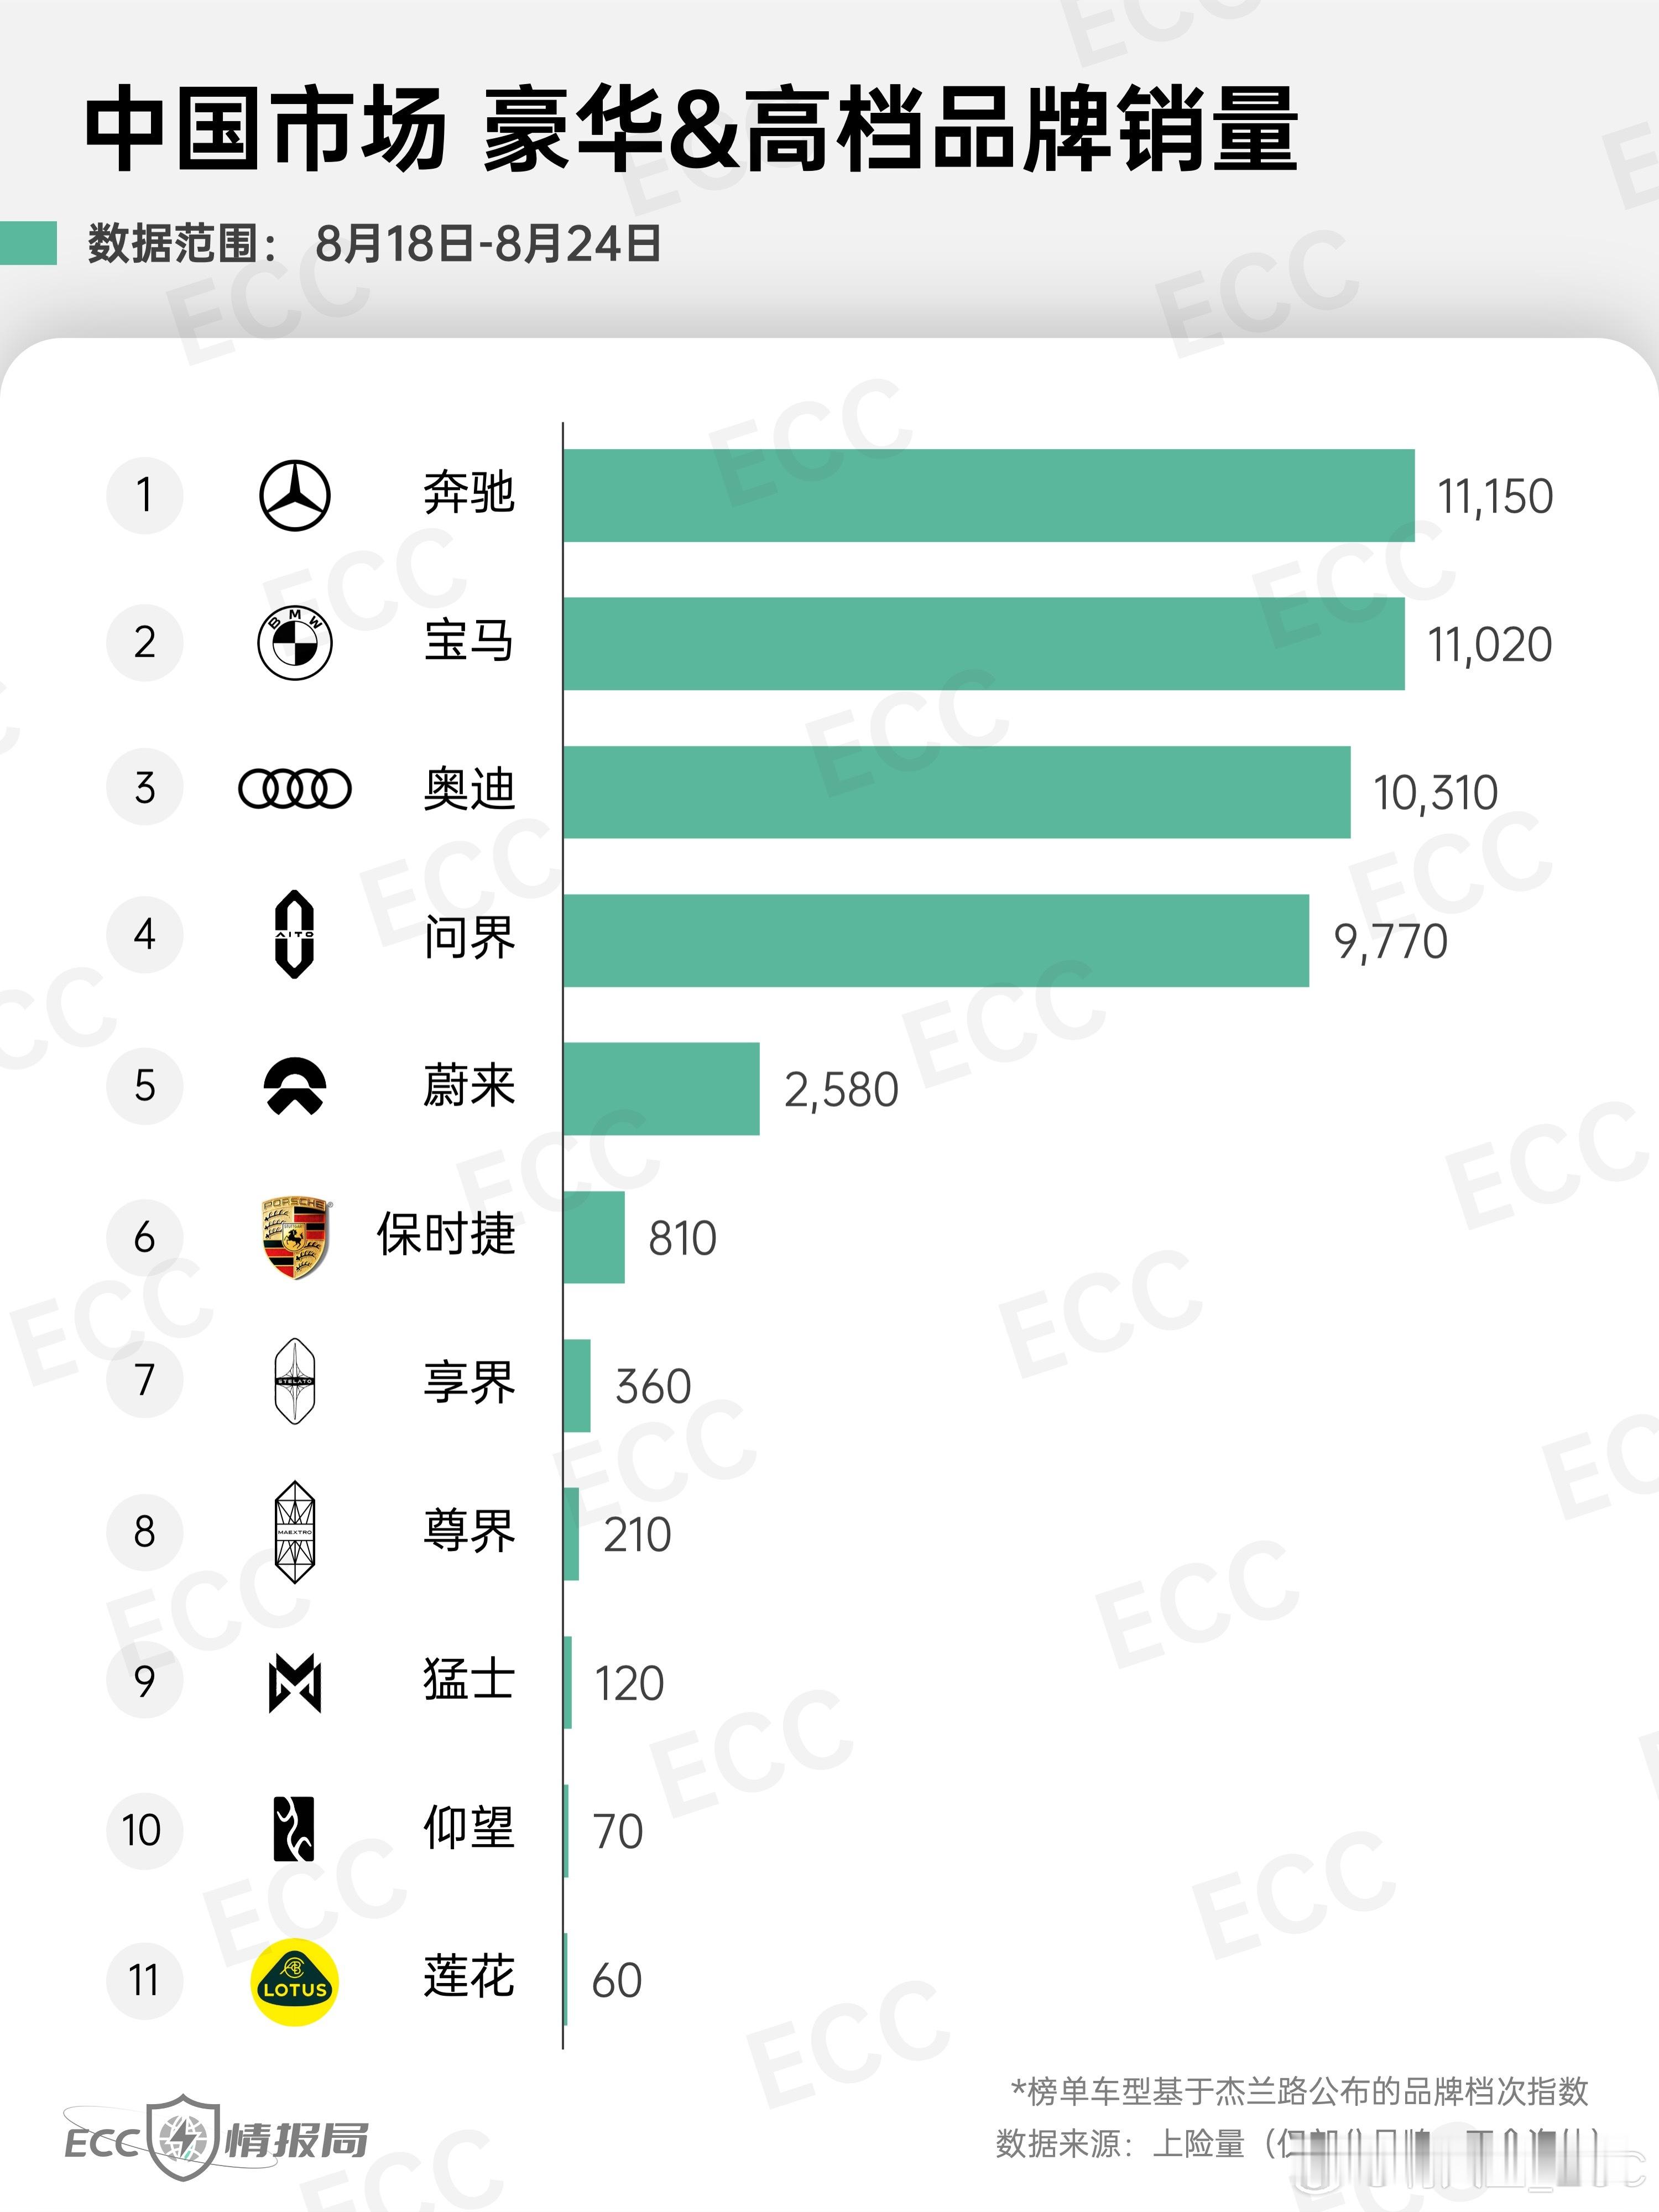Select the NIO brand logo
The width and height of the screenshot is (1659, 2212).
(295, 1086)
